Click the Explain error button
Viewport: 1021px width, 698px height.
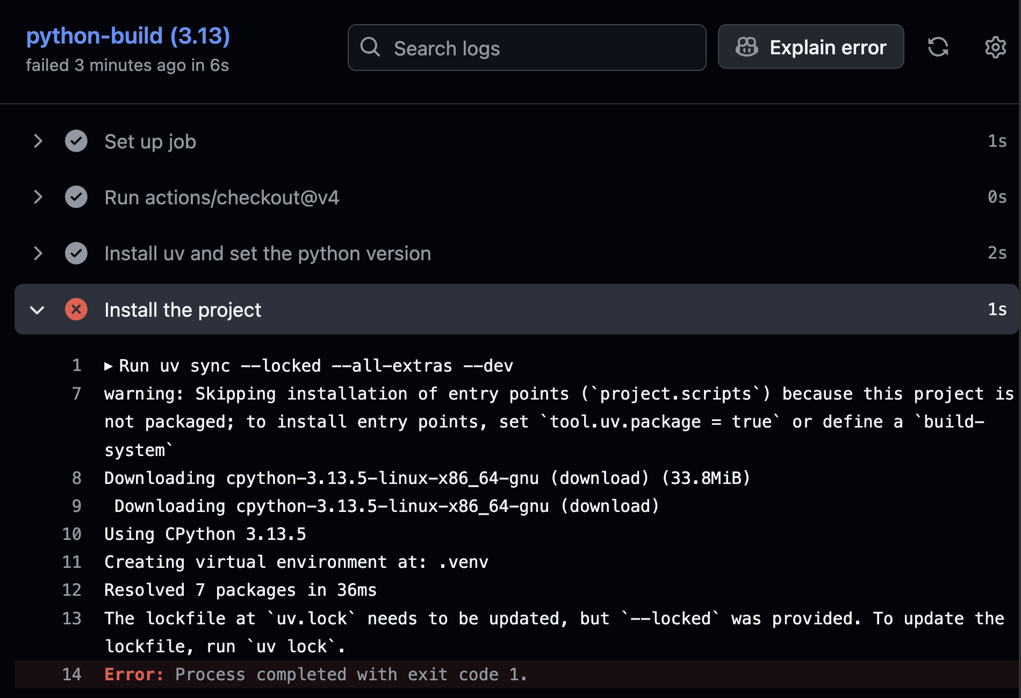click(810, 47)
